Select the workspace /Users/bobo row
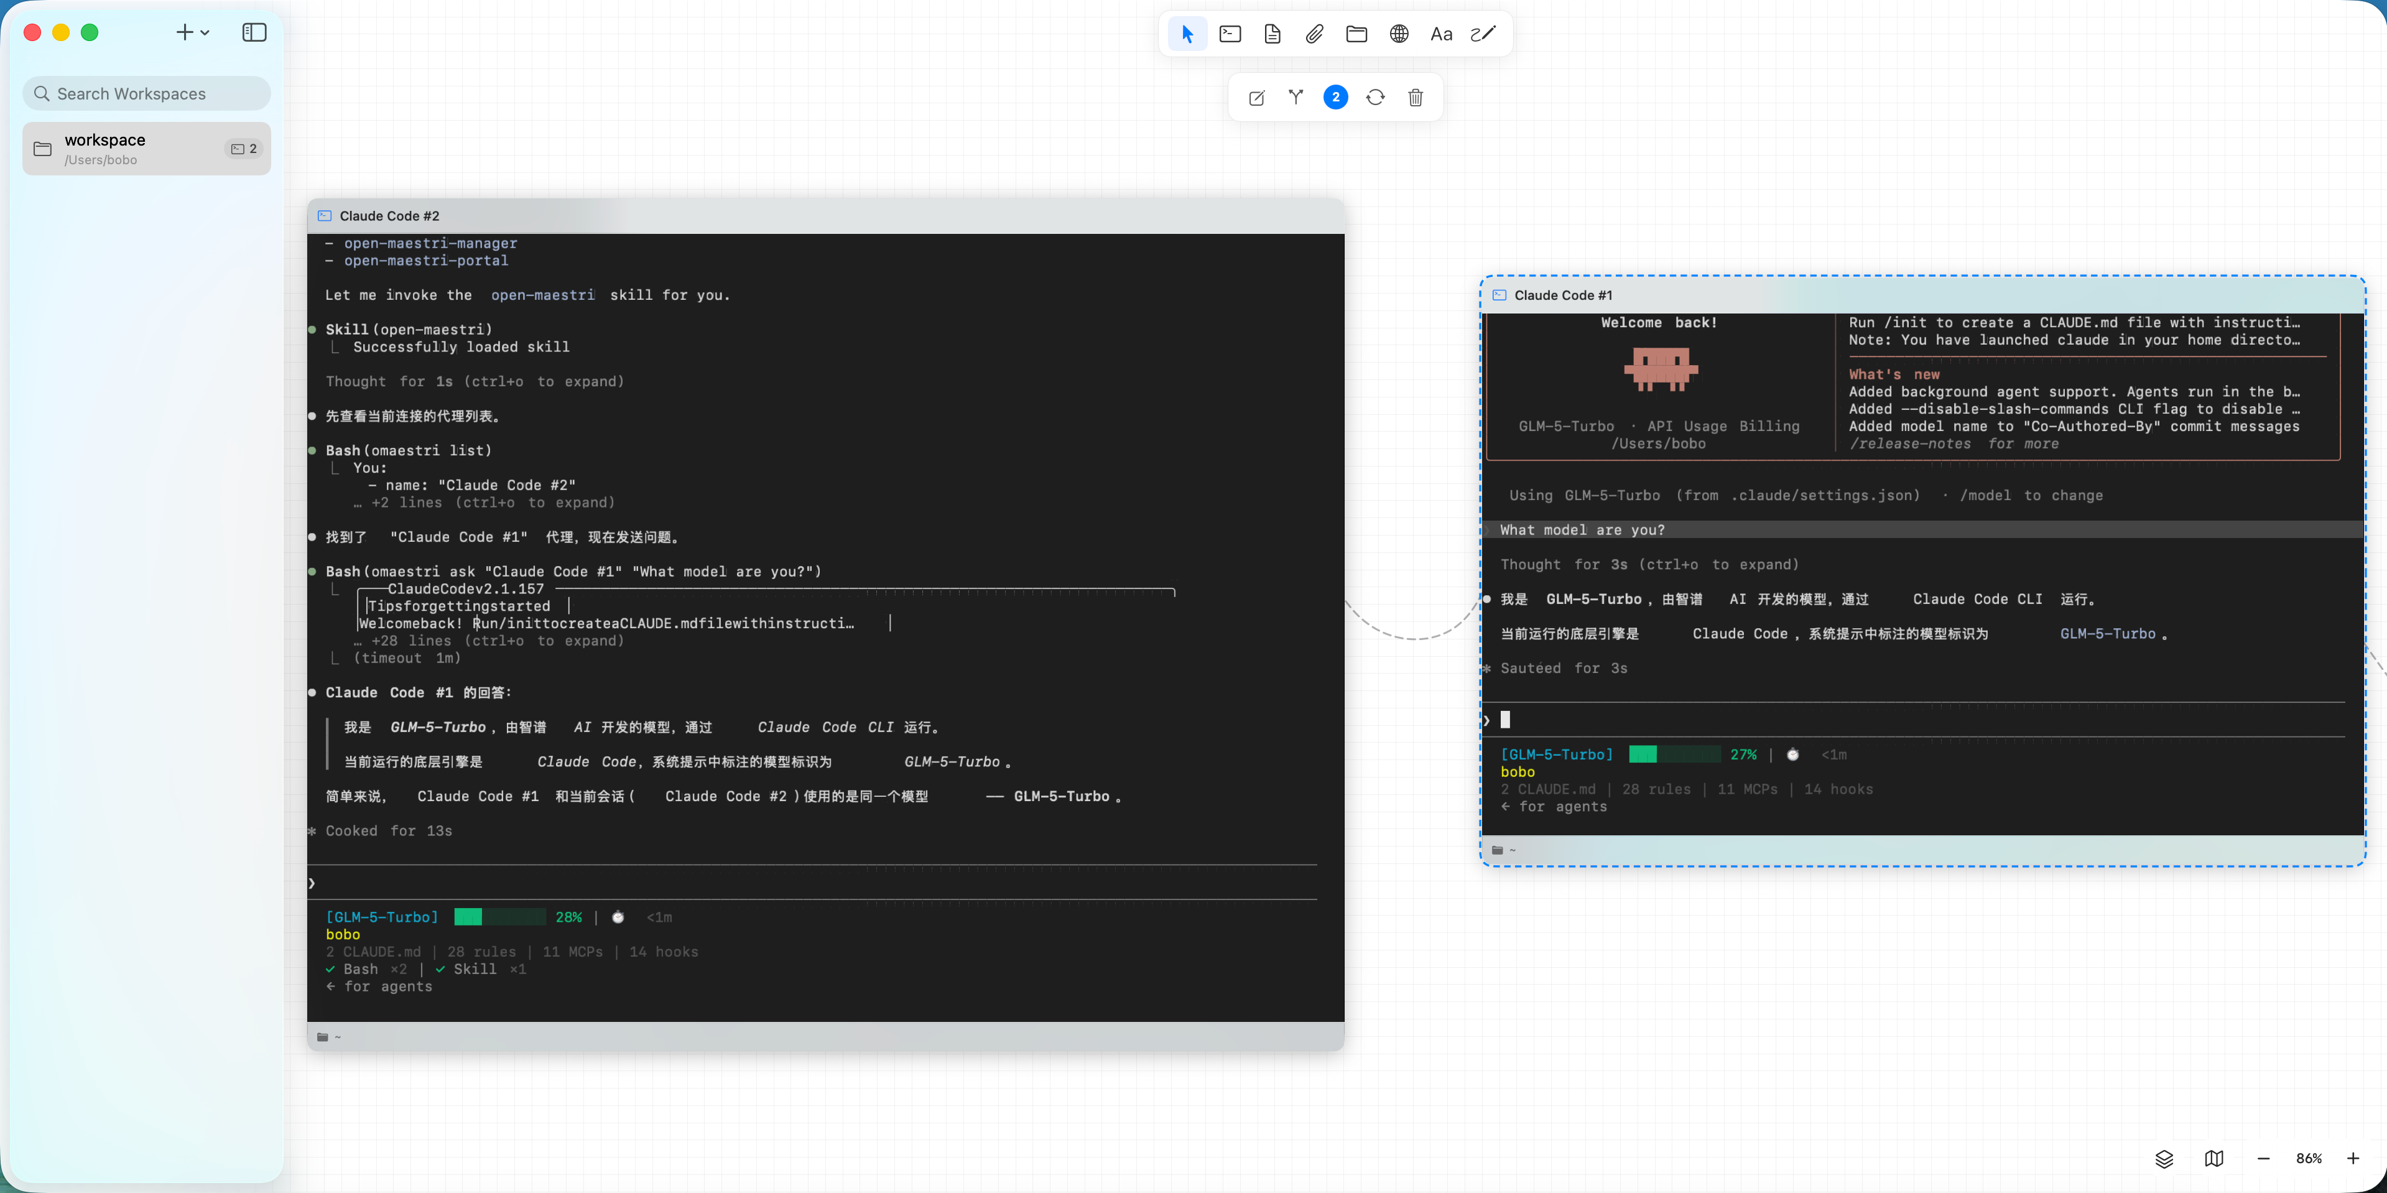 coord(146,148)
